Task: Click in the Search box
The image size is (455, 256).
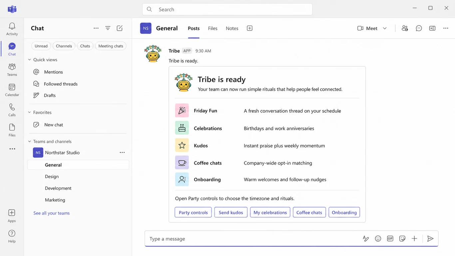Action: [227, 9]
